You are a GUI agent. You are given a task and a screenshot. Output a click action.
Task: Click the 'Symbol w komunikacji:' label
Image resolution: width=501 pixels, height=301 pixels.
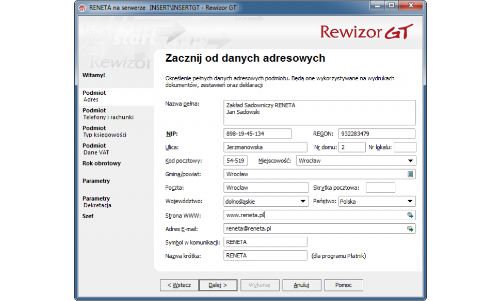pyautogui.click(x=193, y=242)
